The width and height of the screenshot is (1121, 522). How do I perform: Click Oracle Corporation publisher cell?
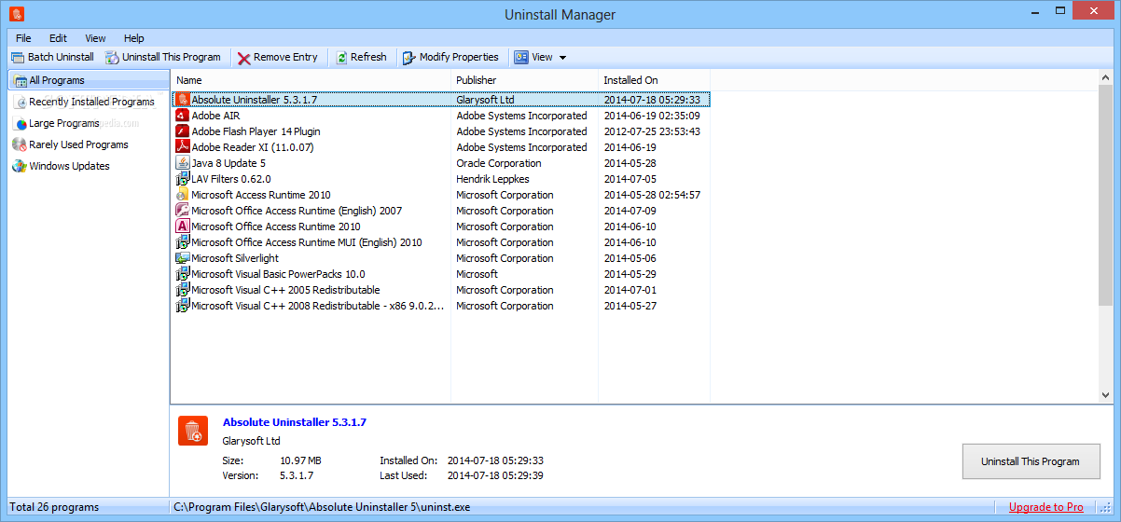pyautogui.click(x=499, y=163)
